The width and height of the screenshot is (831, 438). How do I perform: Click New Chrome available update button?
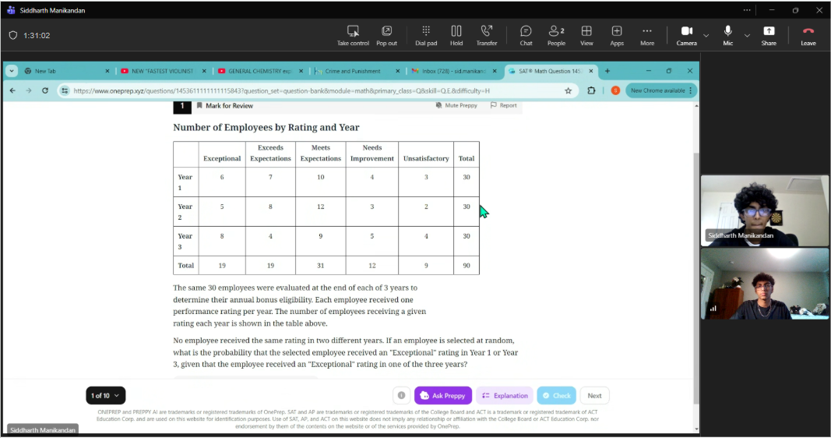pyautogui.click(x=661, y=90)
